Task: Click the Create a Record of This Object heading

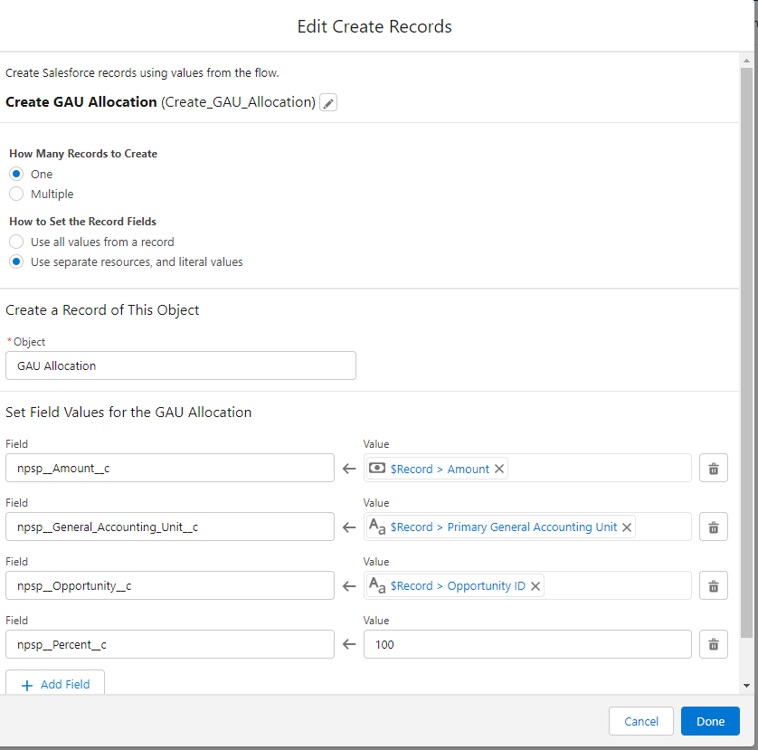Action: click(102, 310)
